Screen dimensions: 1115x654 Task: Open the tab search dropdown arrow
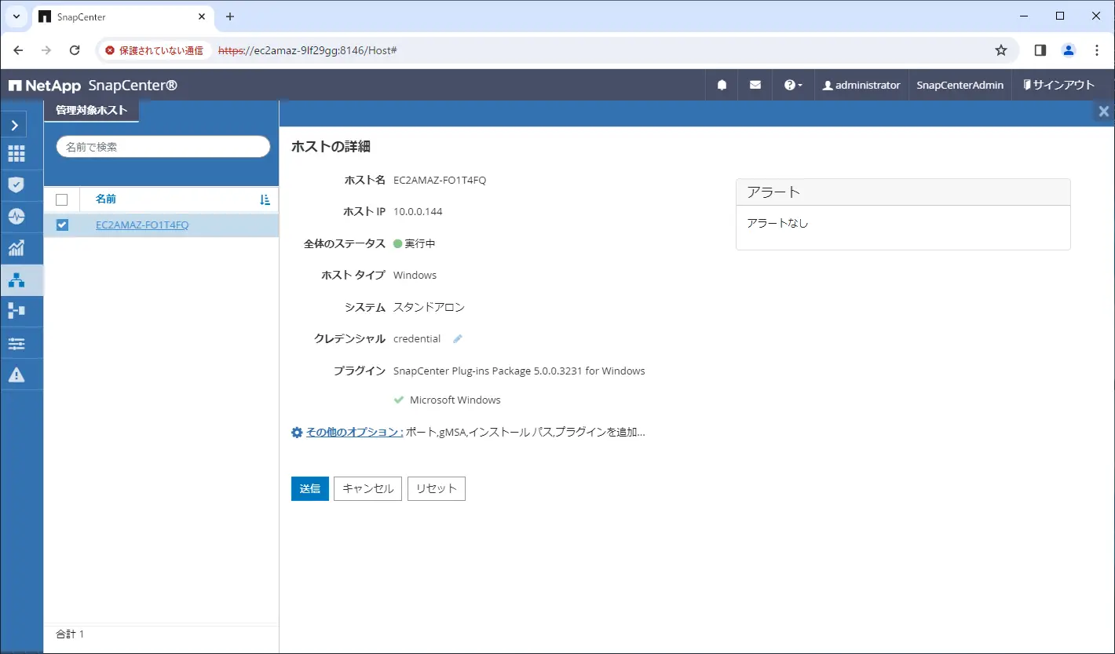16,16
